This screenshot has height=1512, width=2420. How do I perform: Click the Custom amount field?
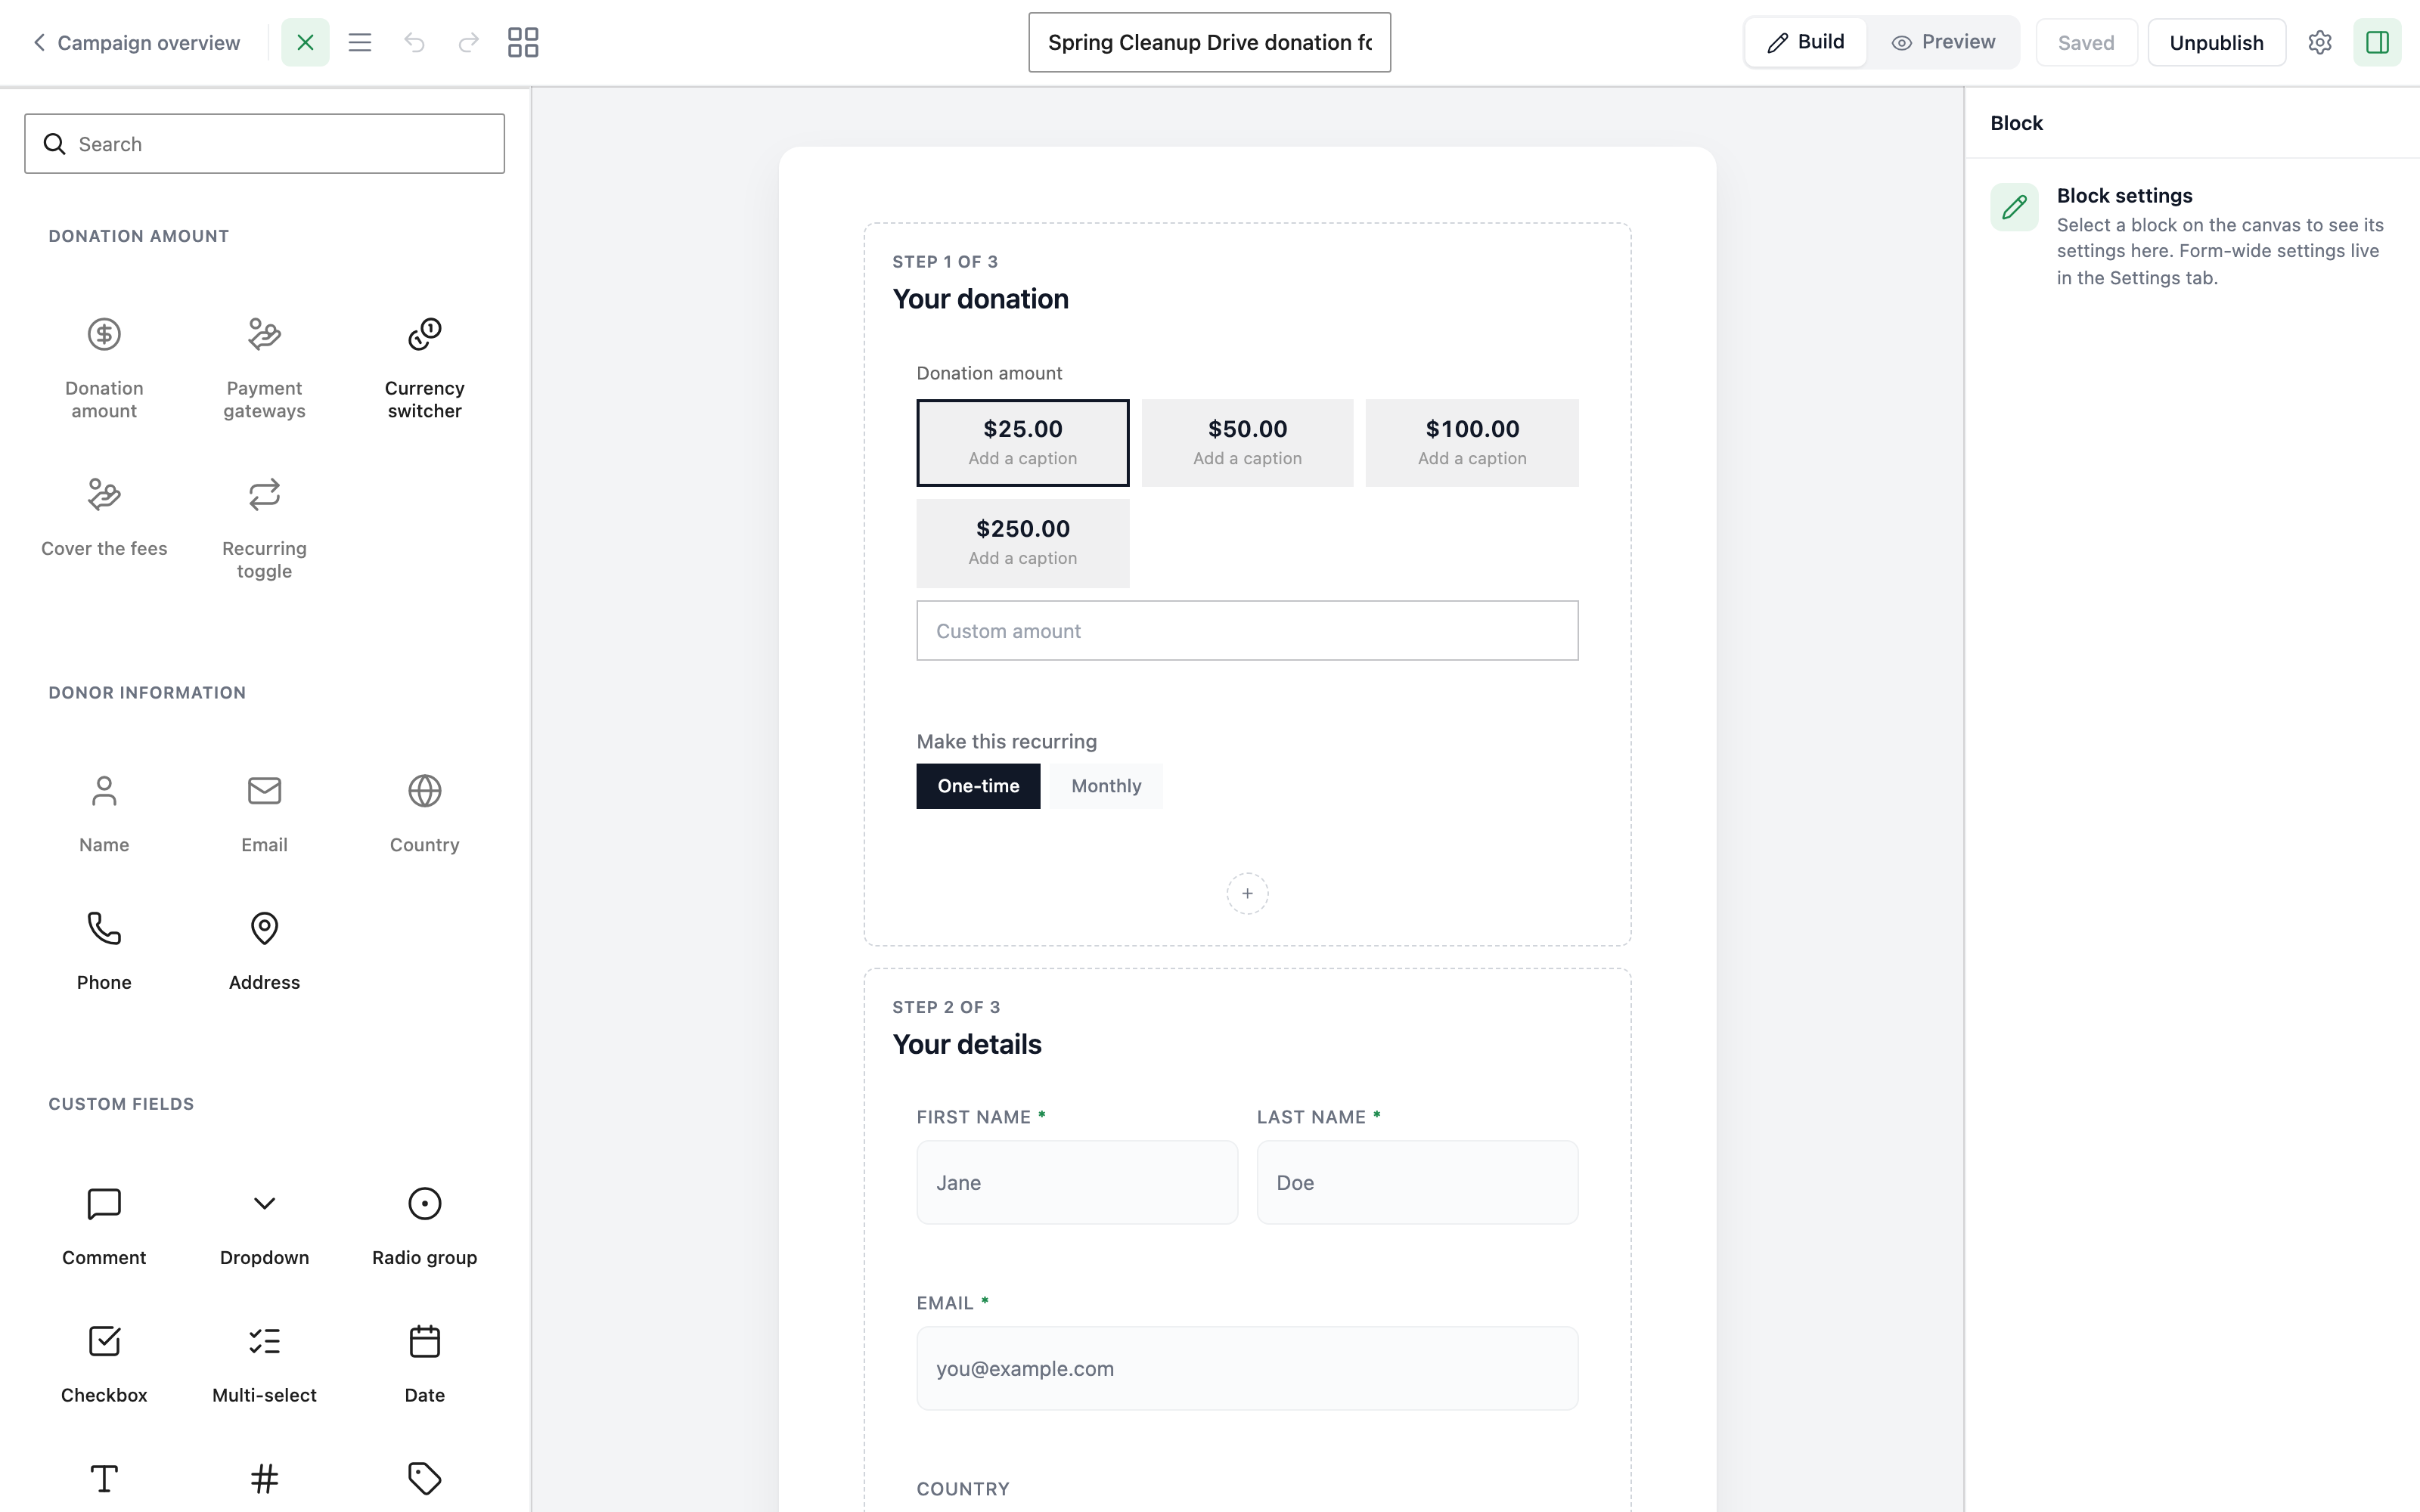1247,631
